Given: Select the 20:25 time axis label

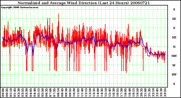Looking at the screenshot, I should click(x=141, y=93).
